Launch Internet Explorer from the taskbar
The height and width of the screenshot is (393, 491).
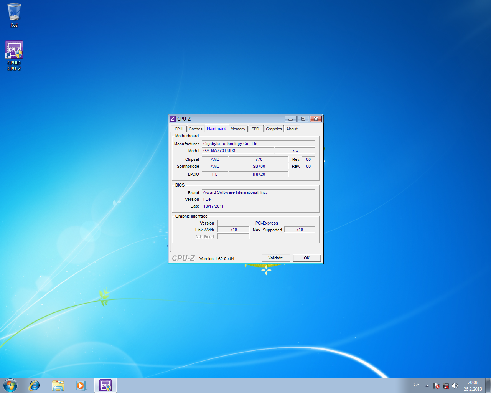[x=35, y=385]
